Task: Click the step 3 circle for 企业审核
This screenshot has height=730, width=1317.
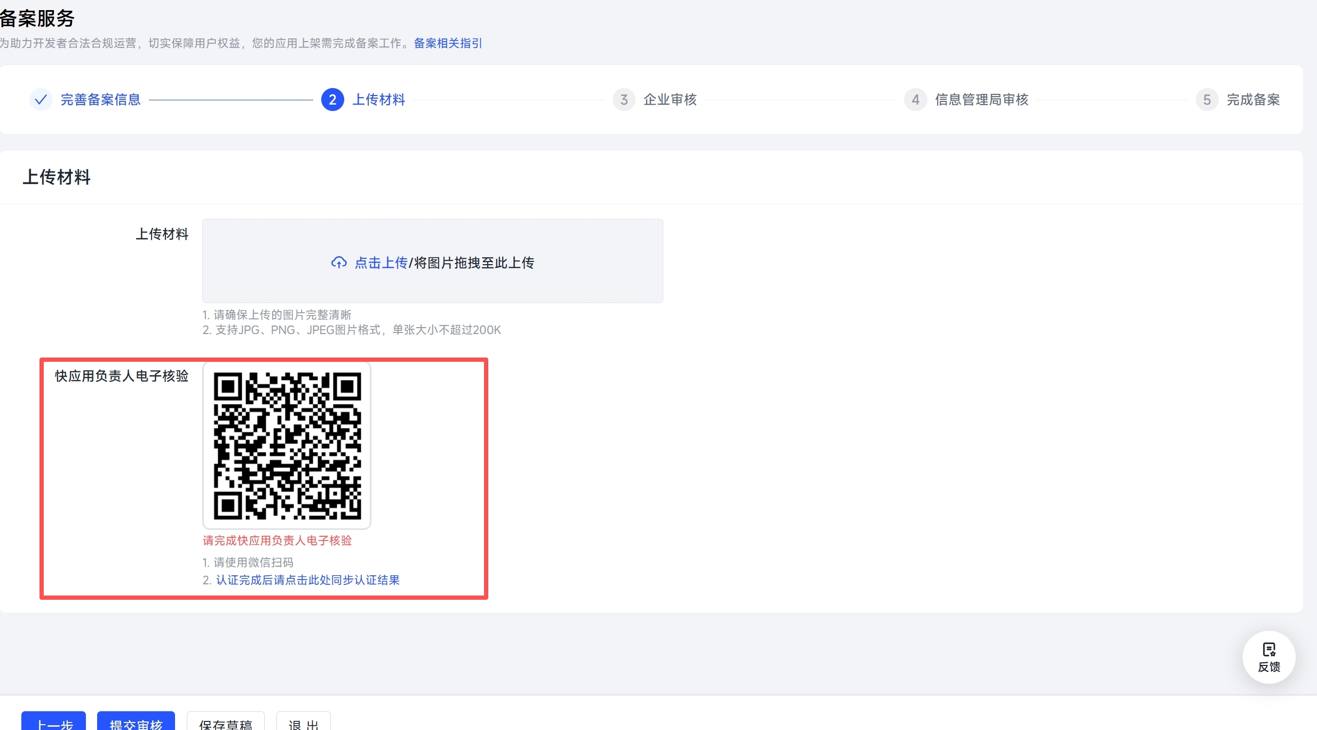Action: tap(624, 100)
